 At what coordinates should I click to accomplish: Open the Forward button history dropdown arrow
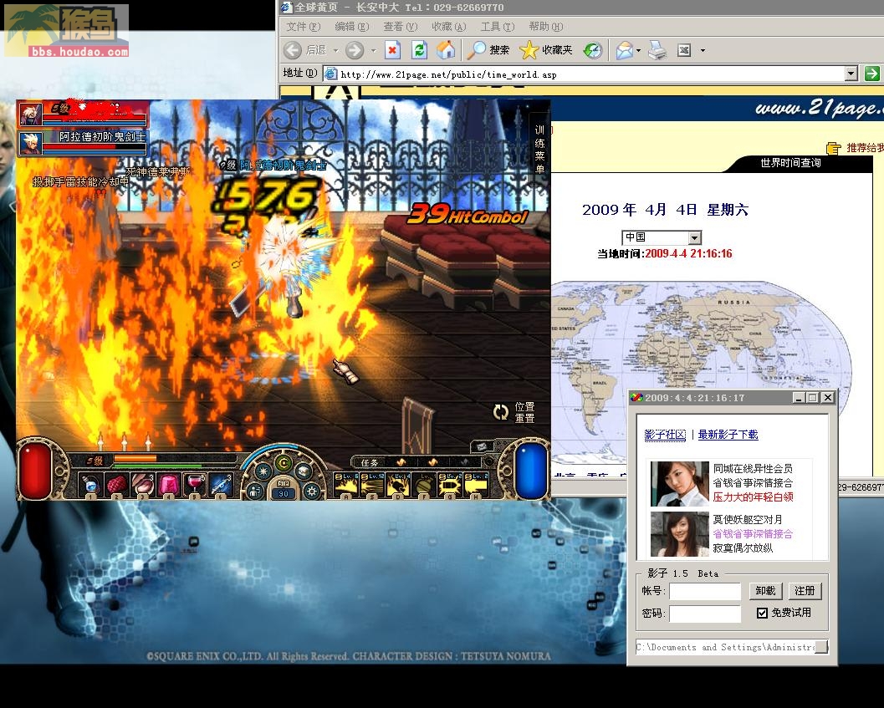click(373, 51)
